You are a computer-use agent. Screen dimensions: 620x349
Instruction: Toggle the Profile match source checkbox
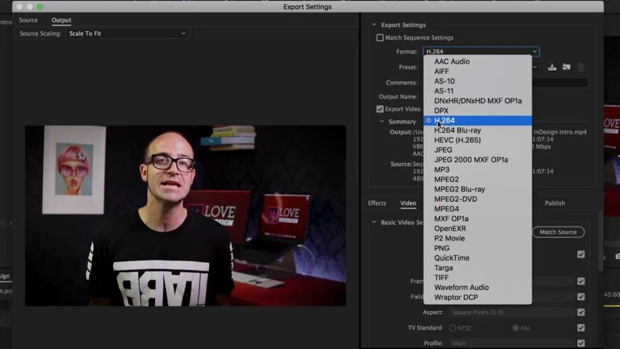580,343
